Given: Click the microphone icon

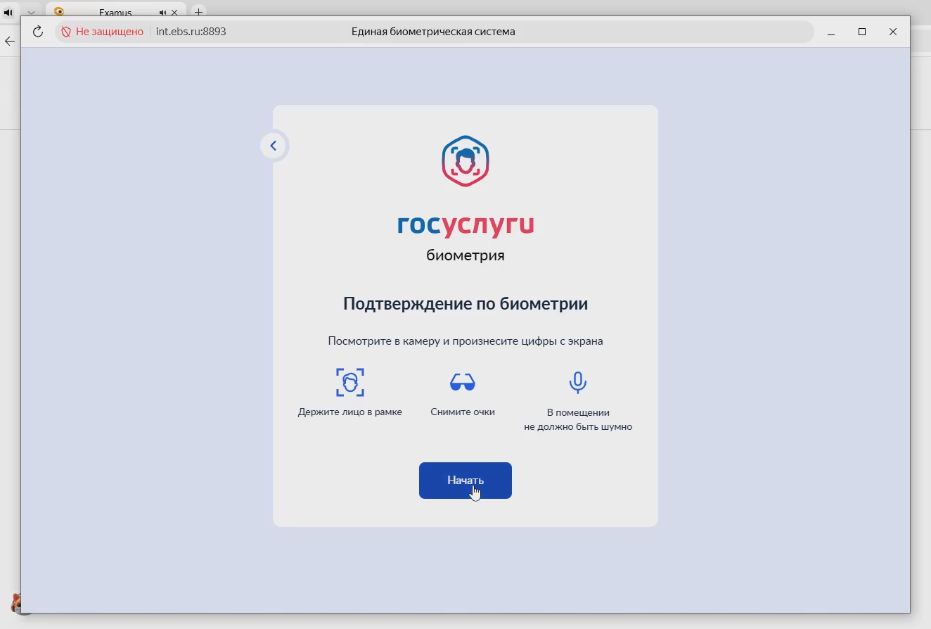Looking at the screenshot, I should 577,383.
